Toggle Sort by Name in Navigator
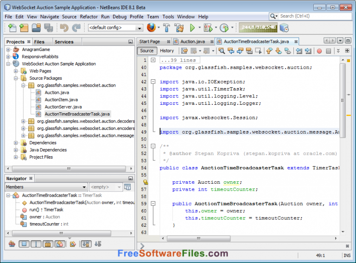Screen dimensions: 356x263 point(86,244)
